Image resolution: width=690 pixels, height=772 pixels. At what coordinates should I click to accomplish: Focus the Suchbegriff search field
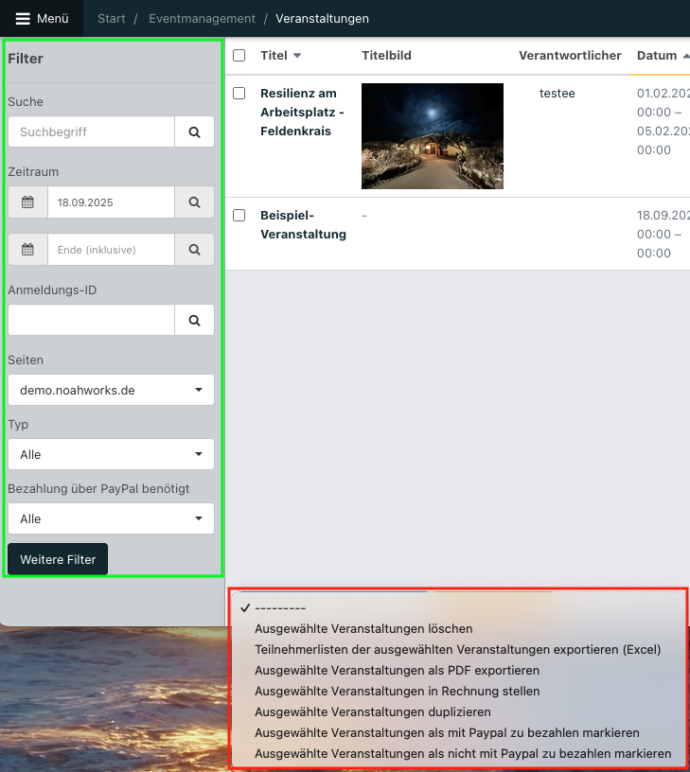point(92,132)
